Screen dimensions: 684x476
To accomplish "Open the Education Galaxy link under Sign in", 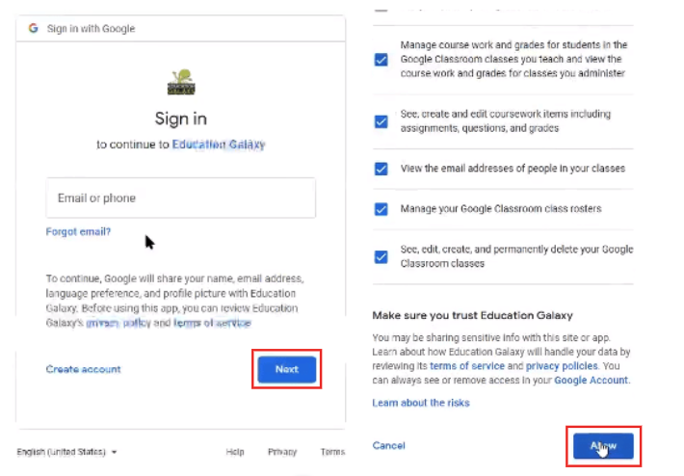I will tap(219, 145).
